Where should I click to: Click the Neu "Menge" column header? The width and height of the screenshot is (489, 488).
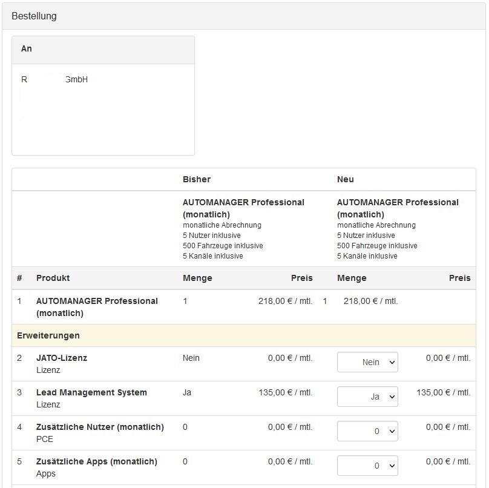coord(352,278)
